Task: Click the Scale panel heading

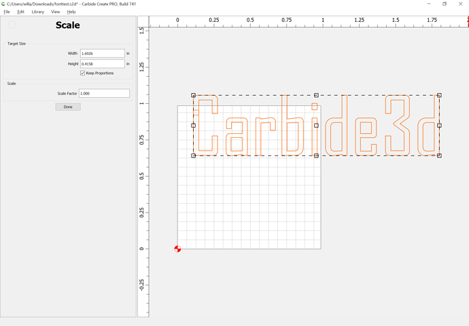Action: click(67, 25)
